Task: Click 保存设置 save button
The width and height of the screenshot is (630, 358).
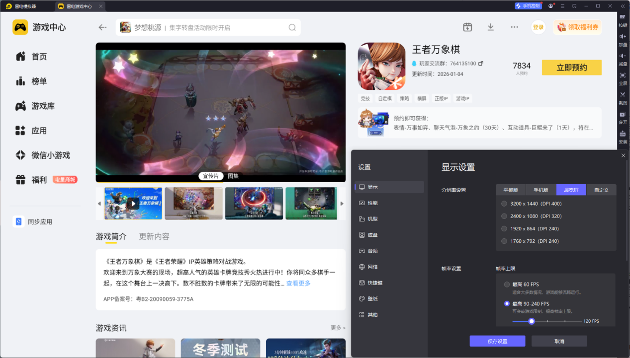Action: (x=497, y=341)
